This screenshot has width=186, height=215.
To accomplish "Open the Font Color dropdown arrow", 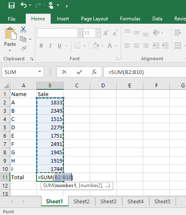I will click(x=117, y=46).
